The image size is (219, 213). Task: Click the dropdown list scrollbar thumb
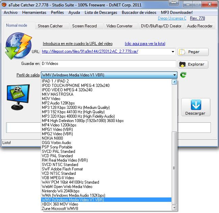tap(174, 168)
